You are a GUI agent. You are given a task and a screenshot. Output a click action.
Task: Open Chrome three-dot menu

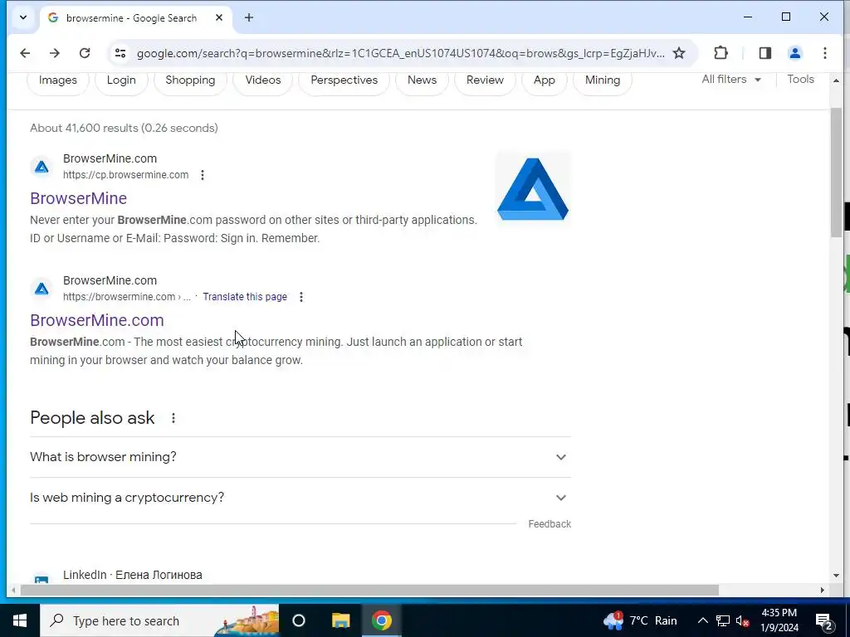pyautogui.click(x=824, y=53)
